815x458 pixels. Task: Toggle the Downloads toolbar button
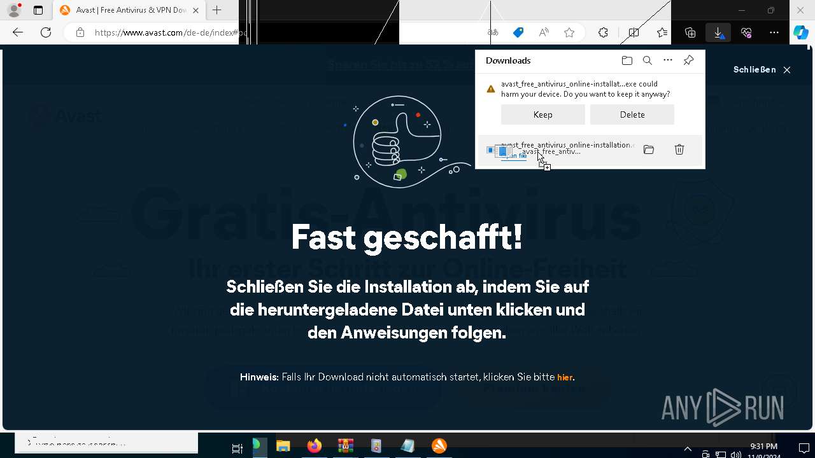[718, 32]
